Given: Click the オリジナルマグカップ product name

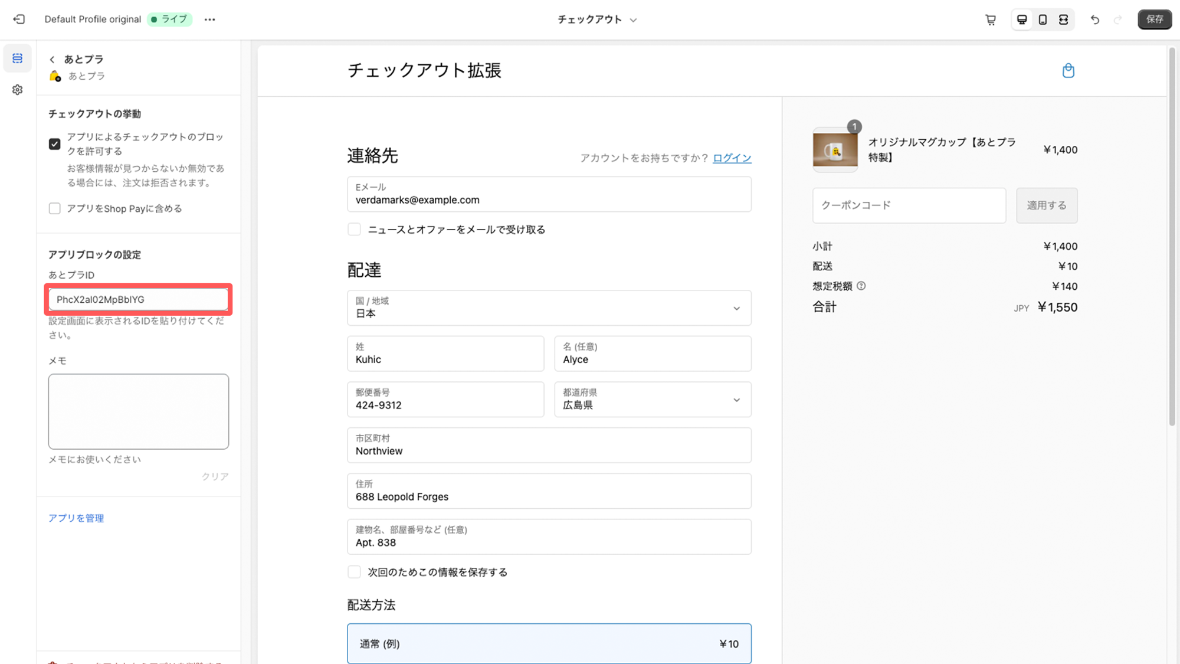Looking at the screenshot, I should (942, 150).
